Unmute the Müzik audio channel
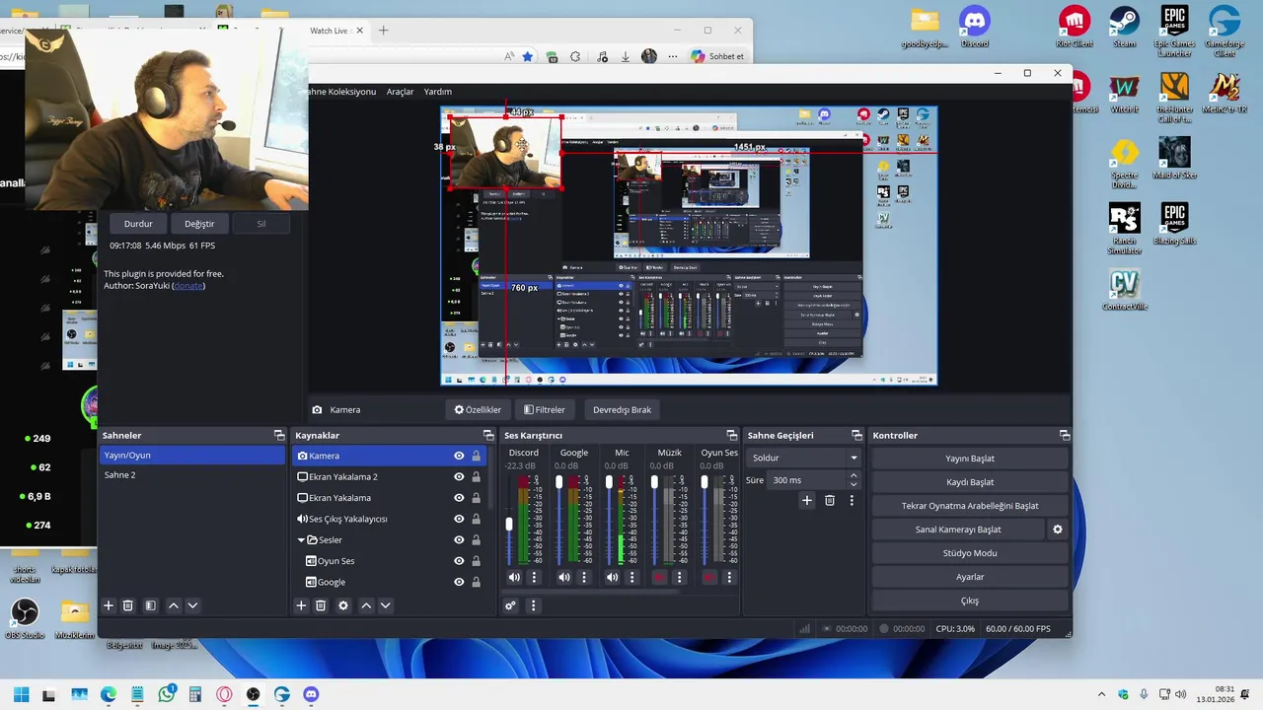1263x710 pixels. (x=659, y=577)
